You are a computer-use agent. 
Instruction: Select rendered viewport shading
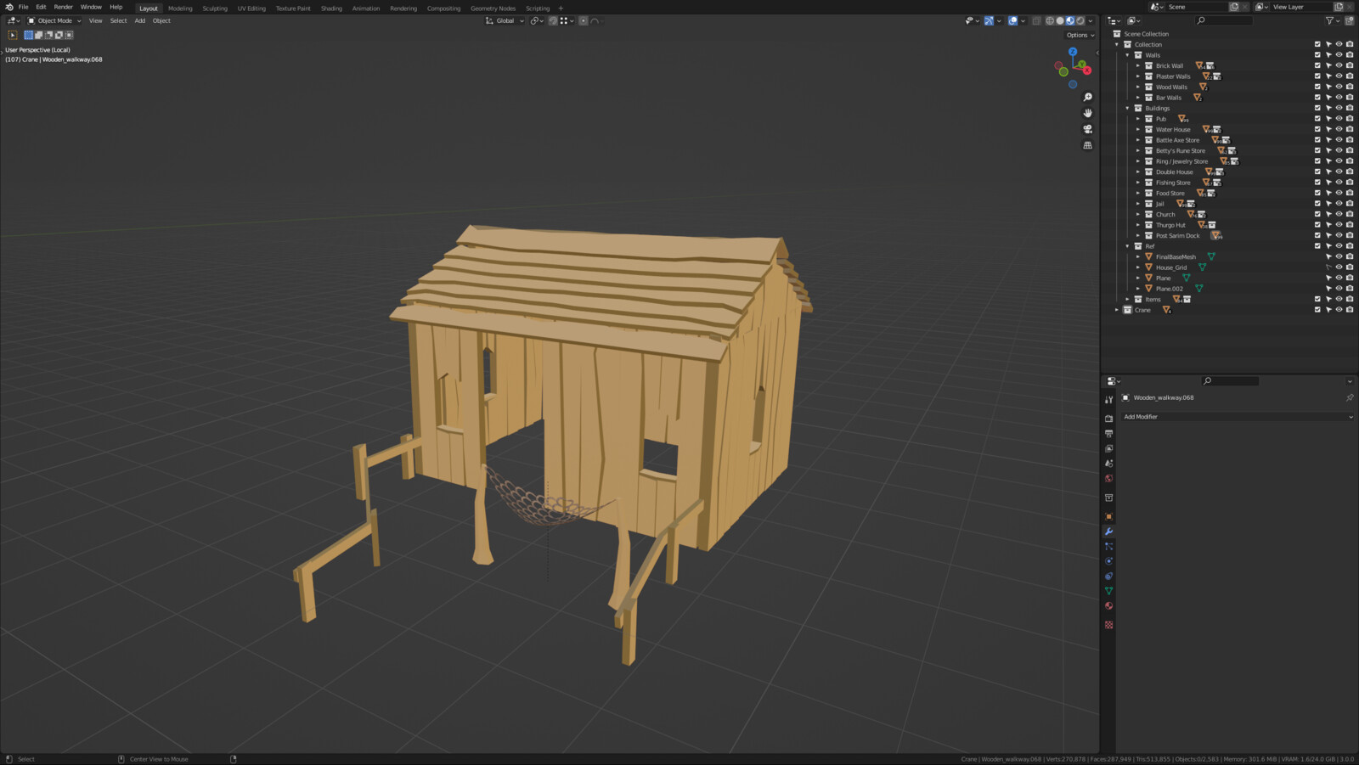click(x=1080, y=20)
